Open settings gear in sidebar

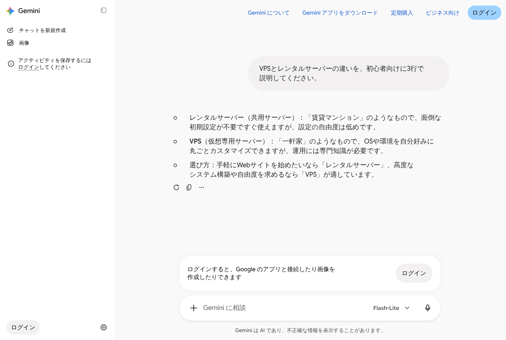[x=104, y=327]
